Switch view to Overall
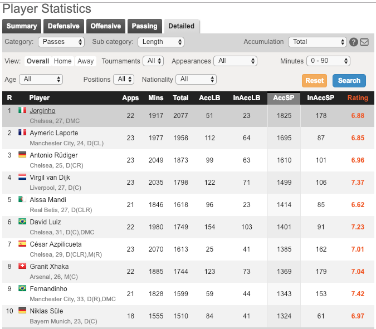Screen dimensions: 376x329 click(x=38, y=61)
